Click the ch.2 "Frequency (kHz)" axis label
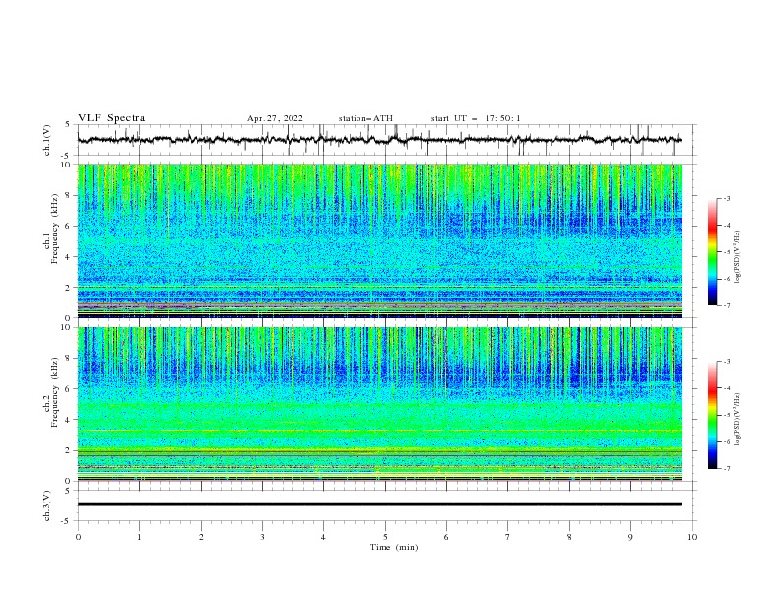This screenshot has width=780, height=603. 55,392
